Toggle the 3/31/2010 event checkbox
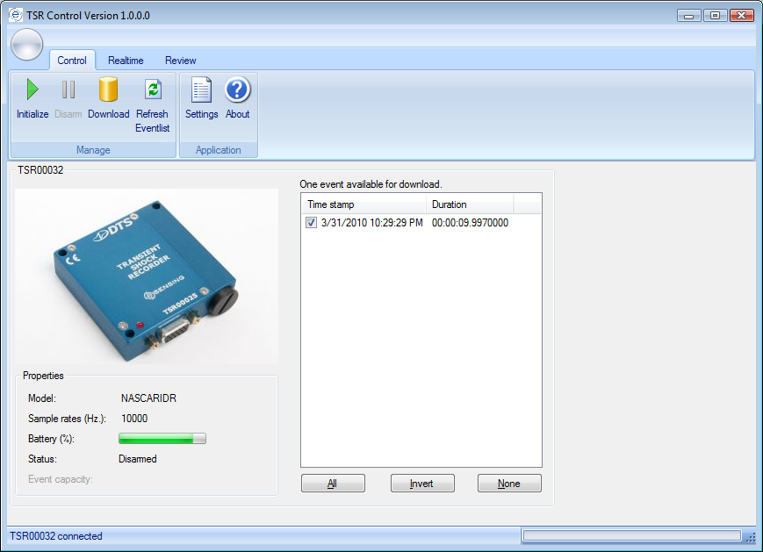Image resolution: width=763 pixels, height=552 pixels. click(311, 223)
